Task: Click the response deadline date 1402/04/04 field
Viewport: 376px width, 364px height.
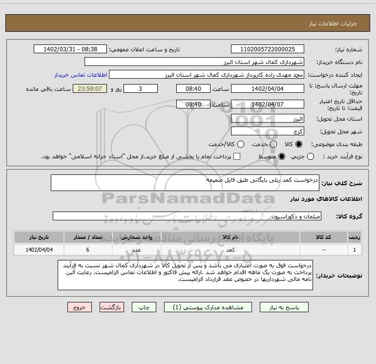Action: coord(268,88)
